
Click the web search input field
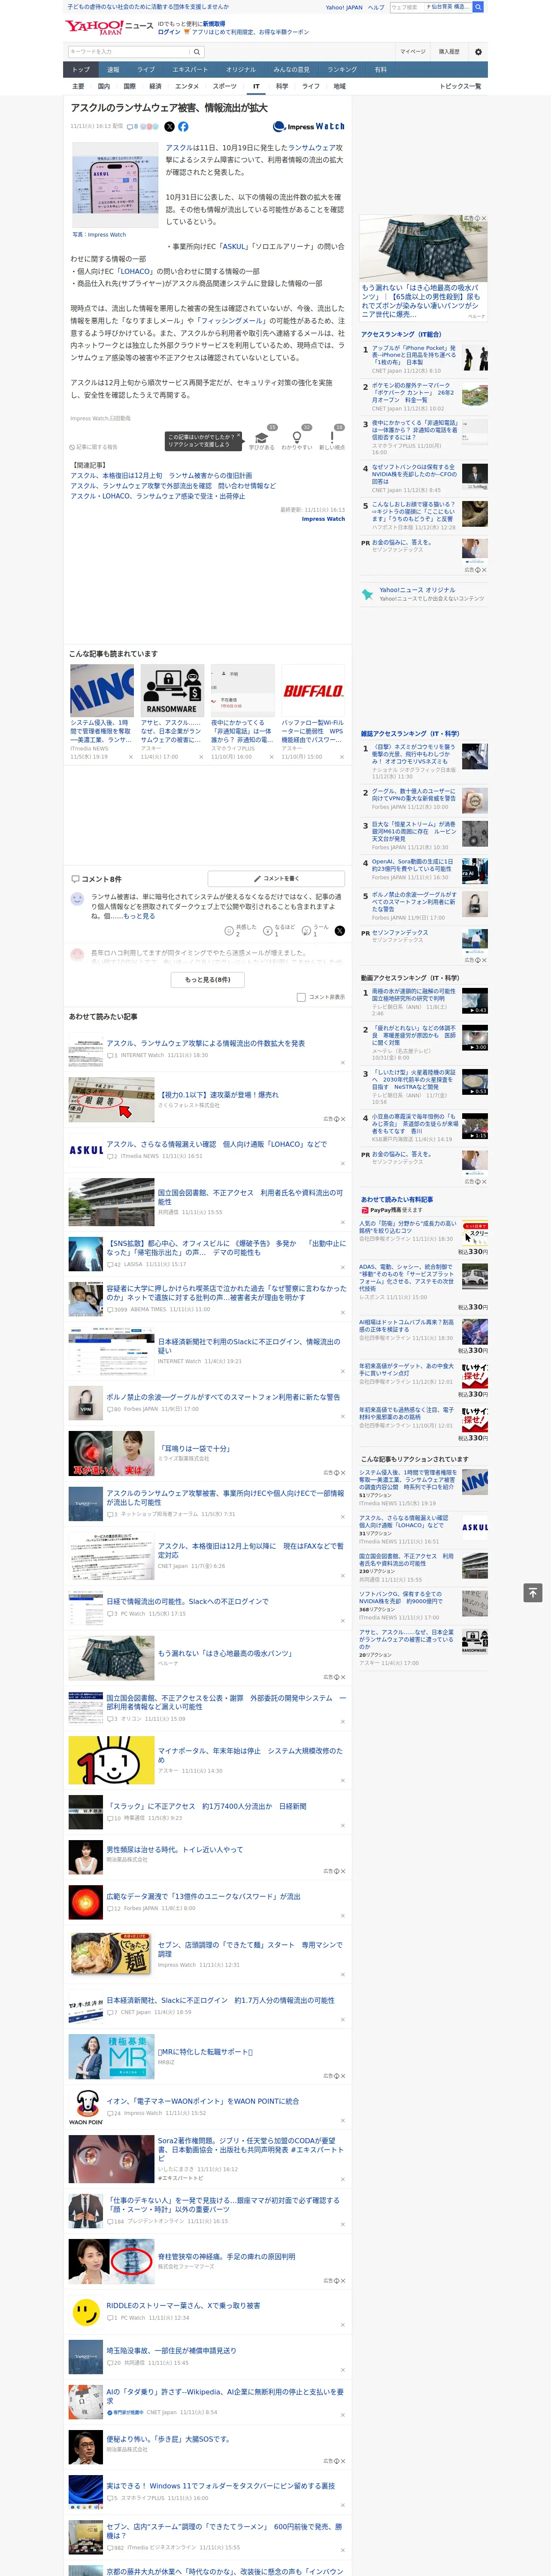coord(406,7)
